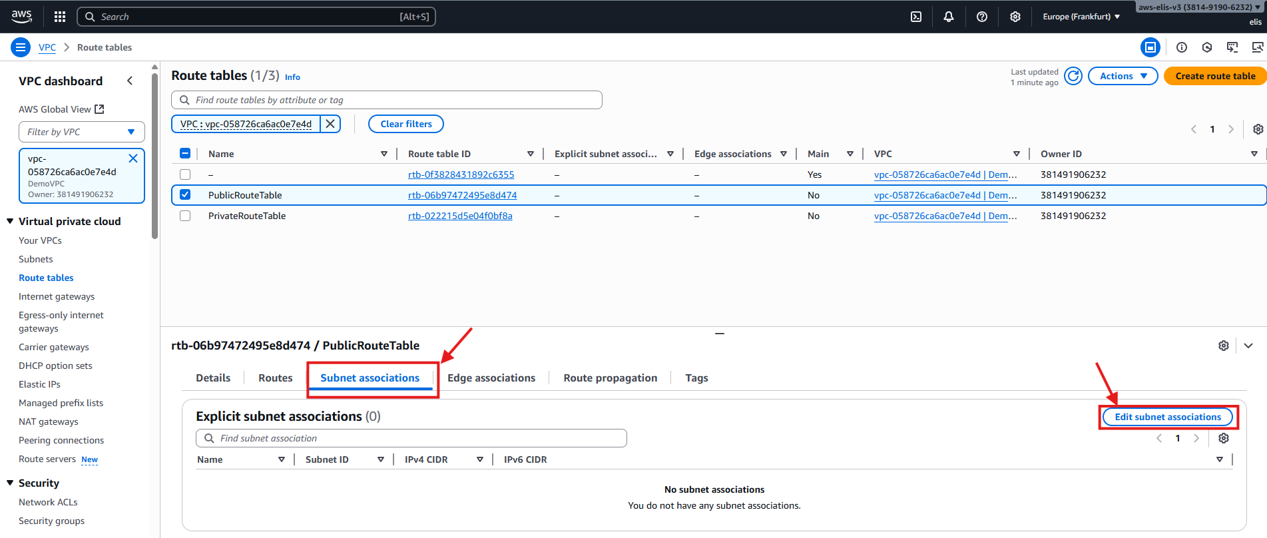Open the AWS services grid menu
The height and width of the screenshot is (538, 1267).
(60, 17)
